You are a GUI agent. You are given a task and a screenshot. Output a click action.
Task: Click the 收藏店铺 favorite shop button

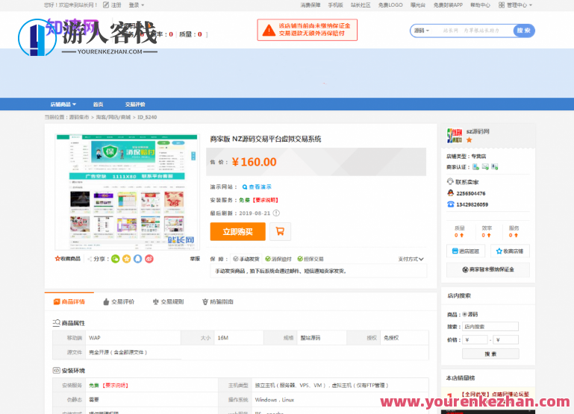[x=510, y=251]
